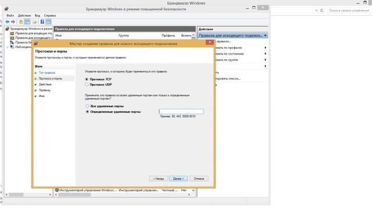Toggle the show console tree toolbar icon
This screenshot has width=372, height=209.
27,22
